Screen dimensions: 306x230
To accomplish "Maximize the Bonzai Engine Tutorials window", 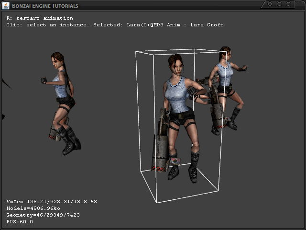I will (x=280, y=4).
